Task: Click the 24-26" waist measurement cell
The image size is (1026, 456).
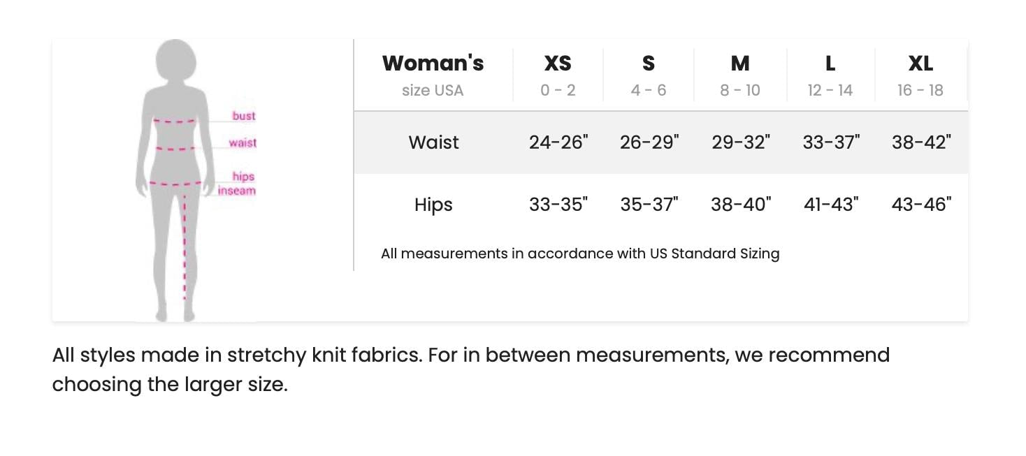Action: click(x=558, y=142)
